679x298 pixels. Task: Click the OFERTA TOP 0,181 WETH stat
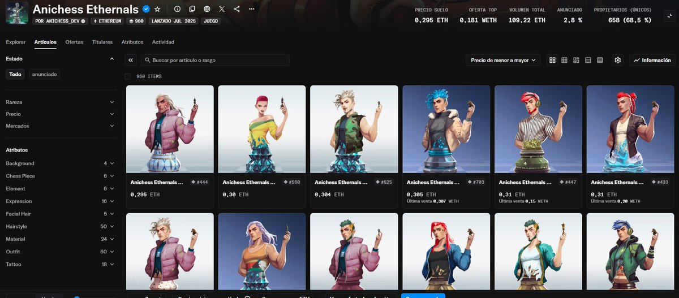[x=478, y=15]
